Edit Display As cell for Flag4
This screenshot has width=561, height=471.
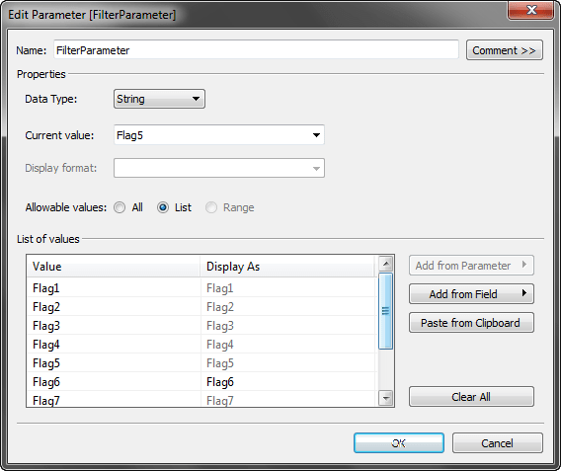coord(288,345)
